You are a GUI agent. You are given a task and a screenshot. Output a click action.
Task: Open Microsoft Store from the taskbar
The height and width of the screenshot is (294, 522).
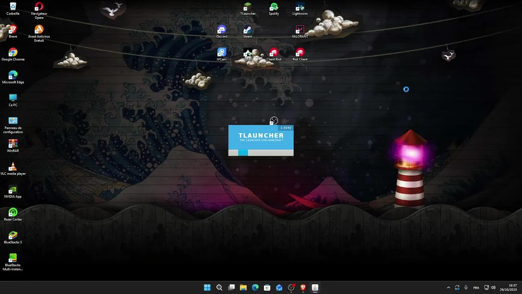coord(267,287)
